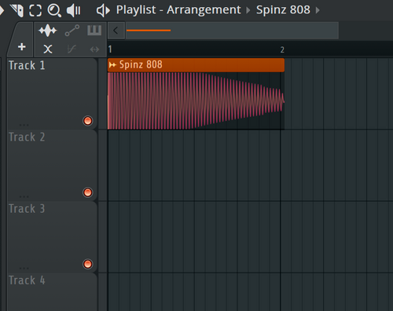Open the Playlist - Arrangement menu
This screenshot has width=393, height=311.
click(x=178, y=10)
